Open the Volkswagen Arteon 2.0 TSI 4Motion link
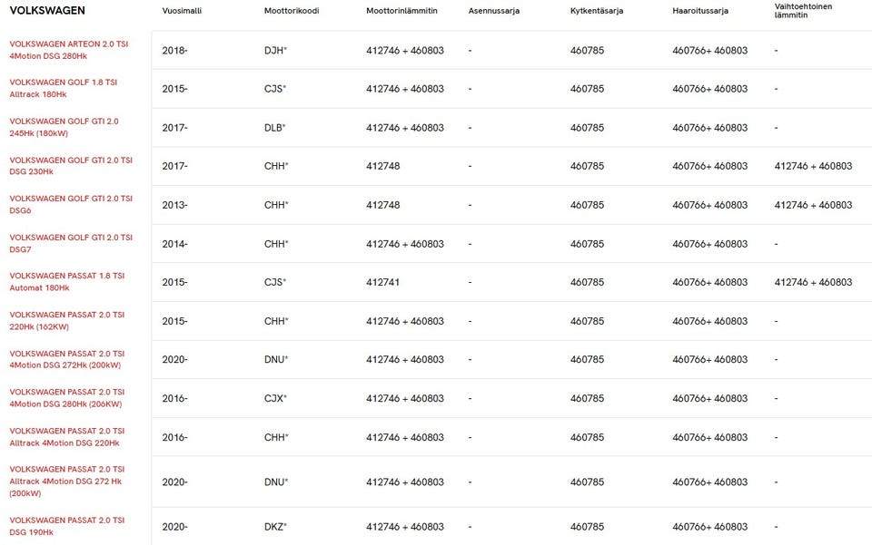Screen dimensions: 872x545 [x=68, y=50]
